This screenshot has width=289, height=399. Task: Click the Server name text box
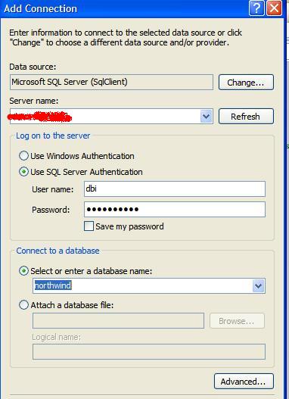(x=105, y=117)
